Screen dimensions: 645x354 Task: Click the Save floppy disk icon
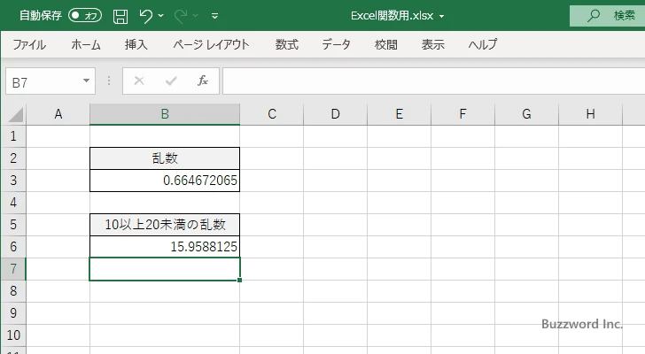coord(120,16)
